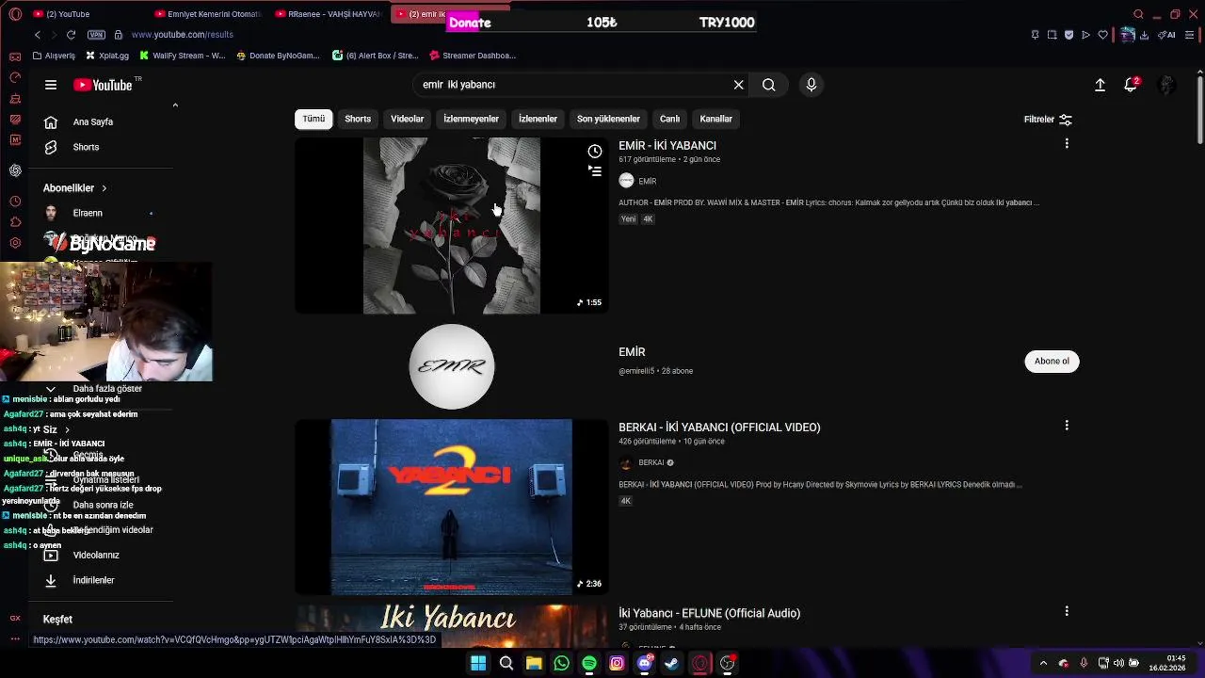Open Shorts in the sidebar

86,147
